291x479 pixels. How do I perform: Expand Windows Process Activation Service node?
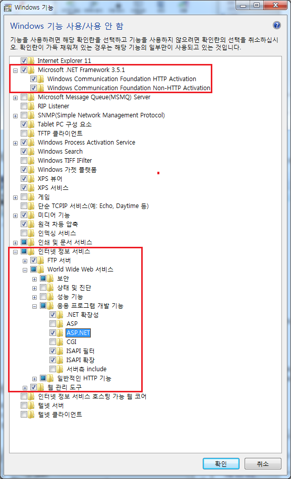(15, 143)
